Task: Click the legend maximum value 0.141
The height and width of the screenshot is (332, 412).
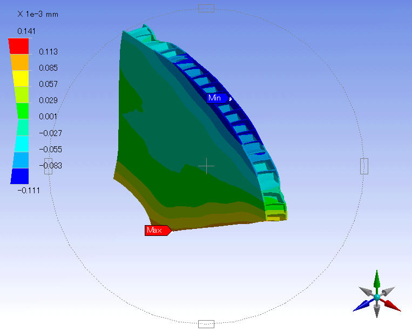Action: pyautogui.click(x=26, y=31)
